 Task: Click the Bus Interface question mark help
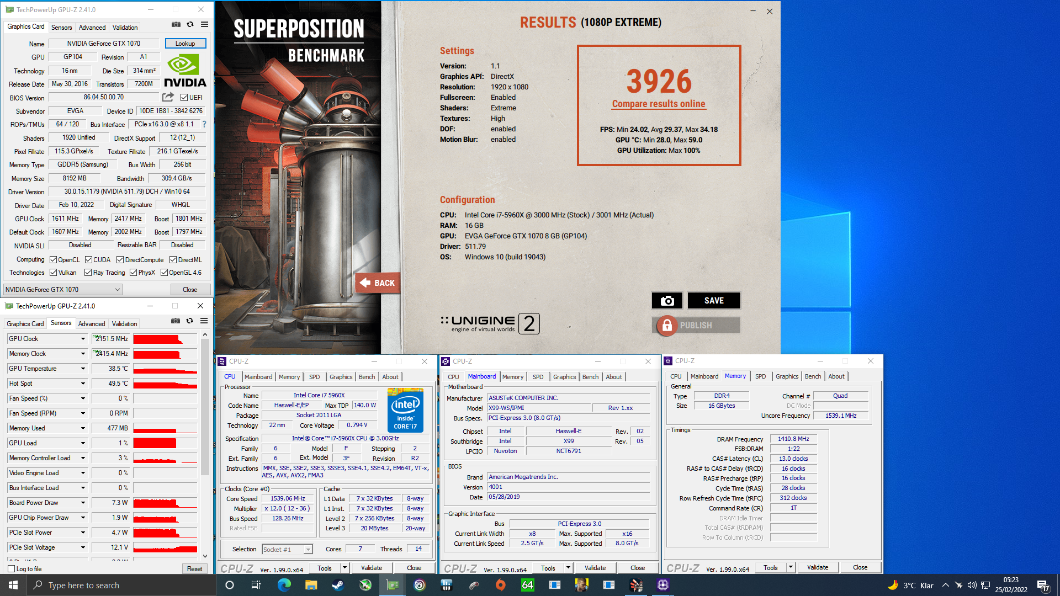204,124
